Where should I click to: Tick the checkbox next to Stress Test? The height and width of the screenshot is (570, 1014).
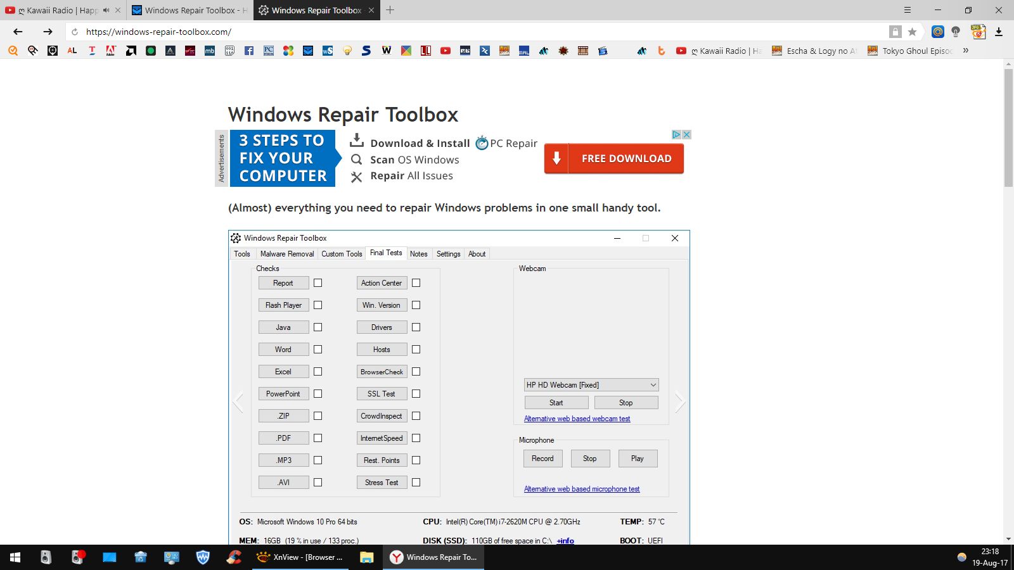(416, 483)
